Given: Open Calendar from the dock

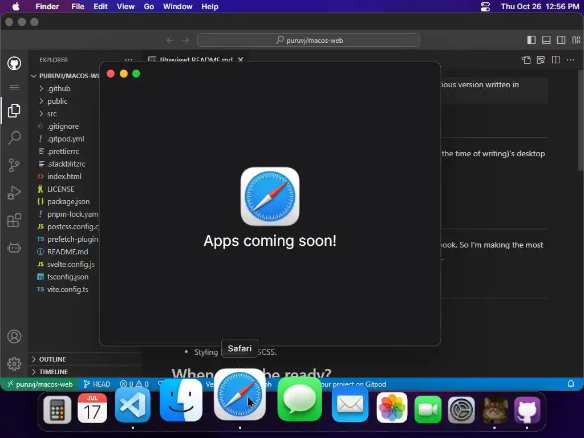Looking at the screenshot, I should point(92,408).
